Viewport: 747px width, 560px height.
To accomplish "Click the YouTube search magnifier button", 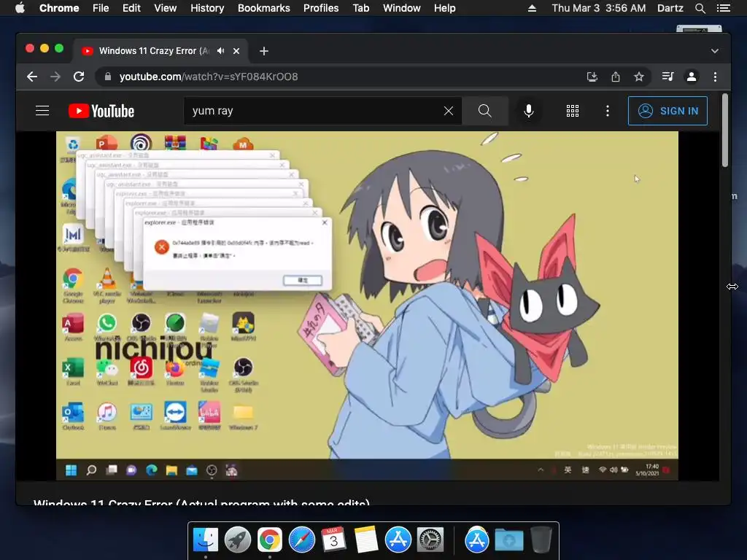I will [x=485, y=111].
